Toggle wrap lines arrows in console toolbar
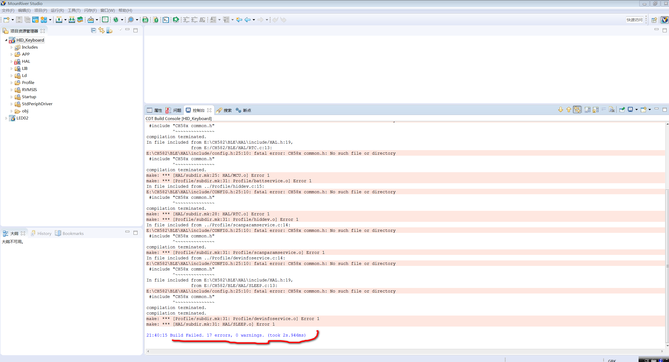 pyautogui.click(x=577, y=110)
